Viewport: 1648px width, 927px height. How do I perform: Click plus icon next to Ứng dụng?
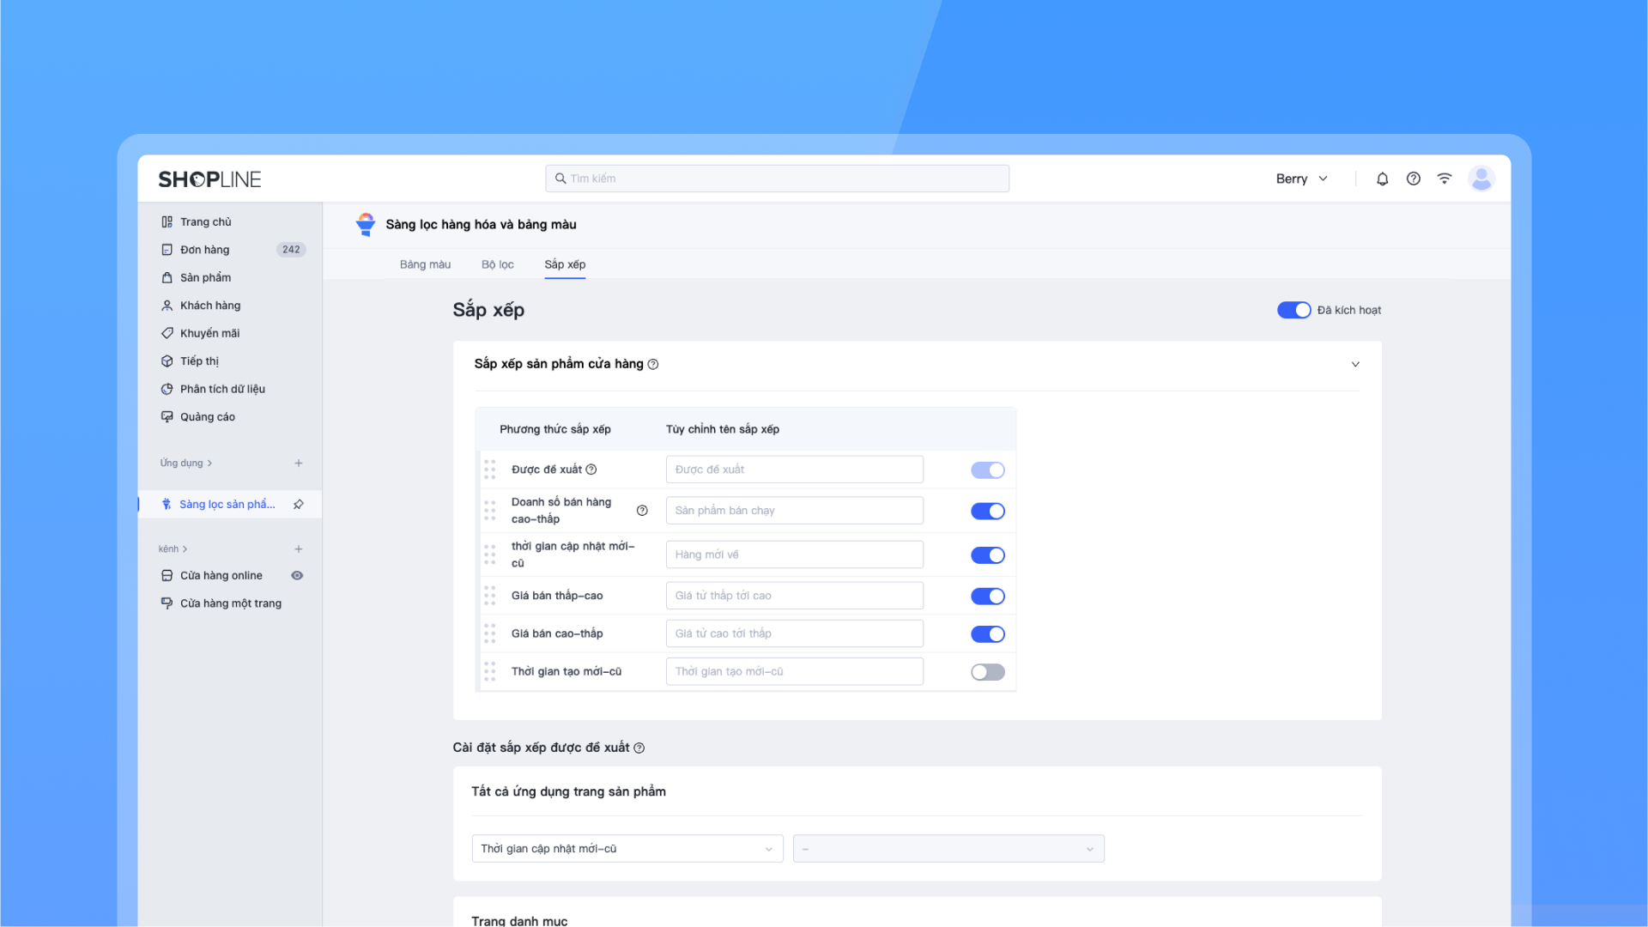point(298,463)
